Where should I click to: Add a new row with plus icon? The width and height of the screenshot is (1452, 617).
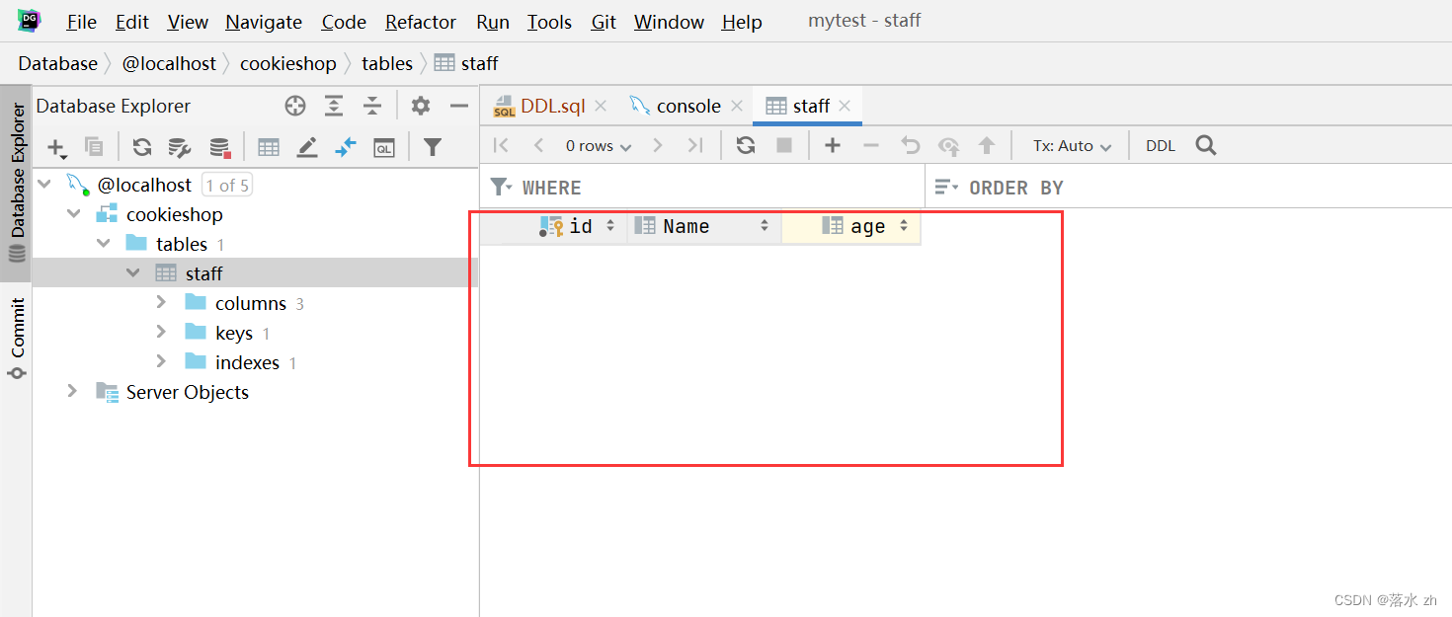(x=833, y=145)
